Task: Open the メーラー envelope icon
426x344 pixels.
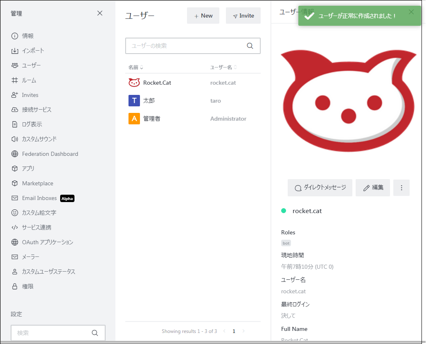Action: [x=15, y=257]
